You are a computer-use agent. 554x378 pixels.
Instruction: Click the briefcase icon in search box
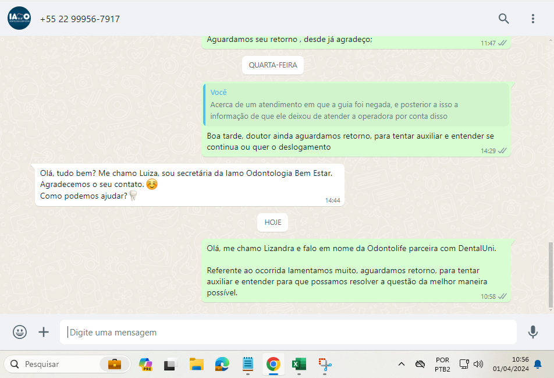pyautogui.click(x=115, y=364)
